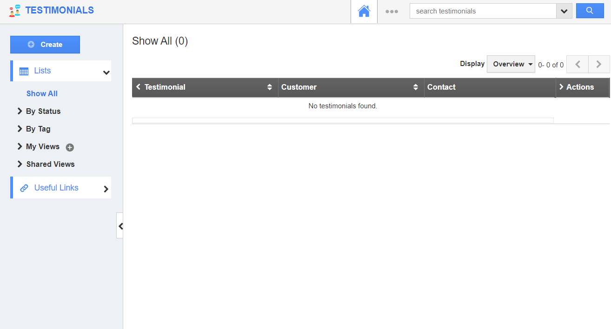Click the horizontal scrollbar under table
Viewport: 611px width, 329px height.
coord(343,120)
